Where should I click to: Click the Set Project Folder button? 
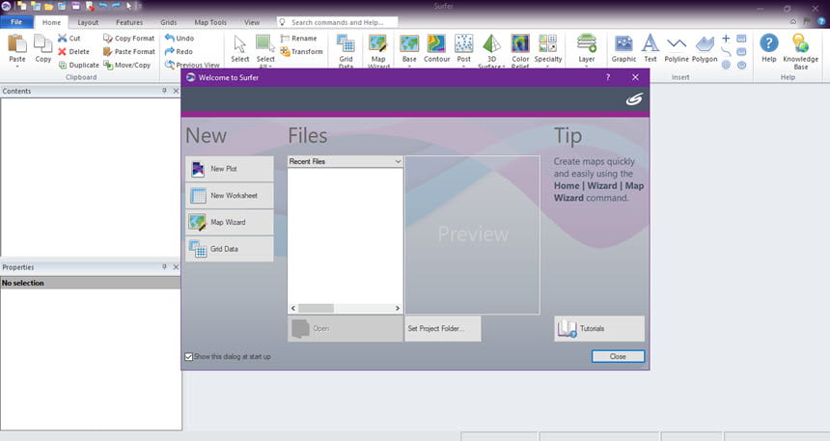tap(443, 329)
